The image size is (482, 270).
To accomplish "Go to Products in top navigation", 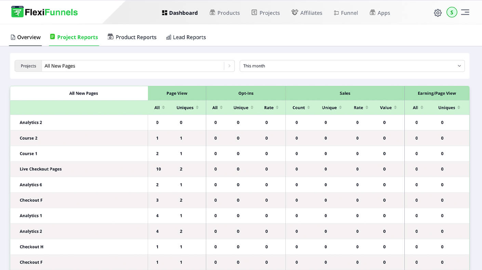I will click(x=225, y=13).
